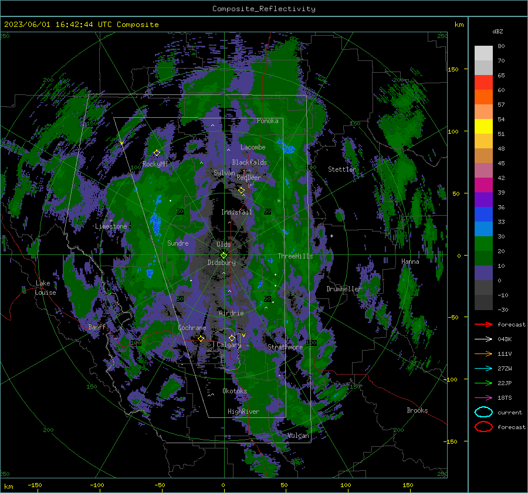
Task: Click the Lacombe city label
Action: pos(253,147)
